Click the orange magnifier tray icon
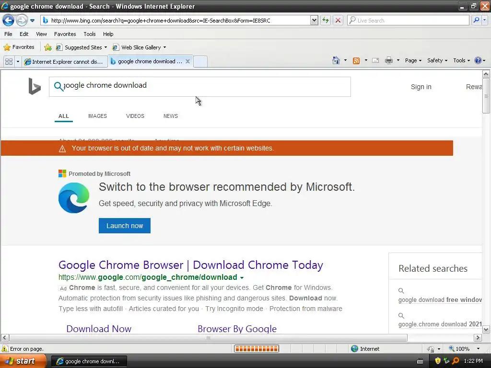Viewport: 491px width, 368px height. click(456, 361)
